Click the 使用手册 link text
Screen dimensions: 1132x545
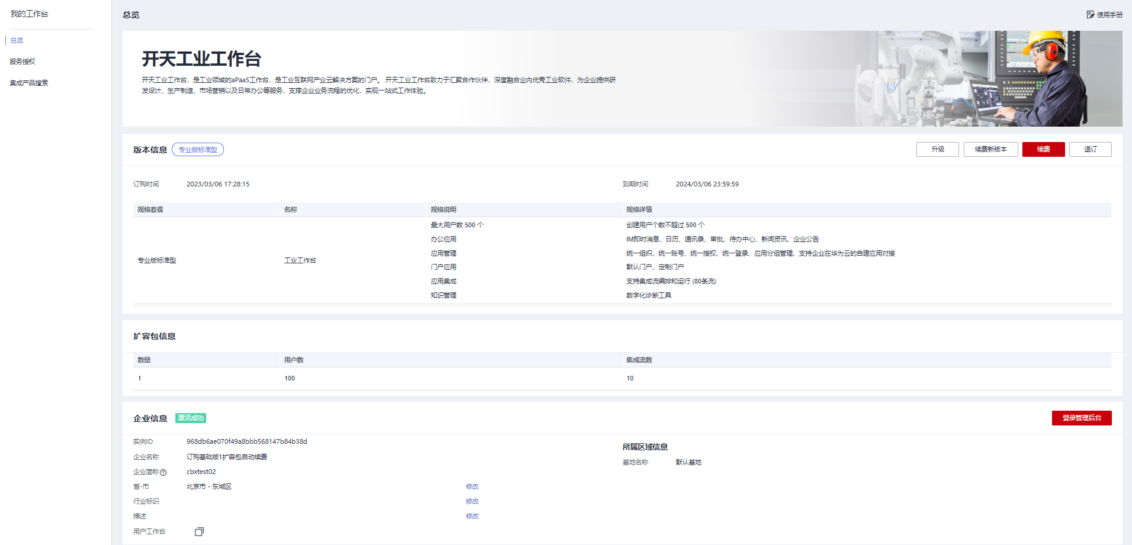click(x=1109, y=15)
